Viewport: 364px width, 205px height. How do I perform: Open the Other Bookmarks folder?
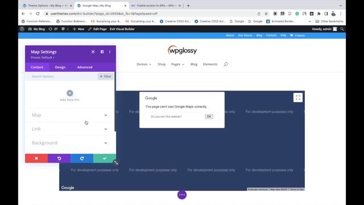[329, 22]
